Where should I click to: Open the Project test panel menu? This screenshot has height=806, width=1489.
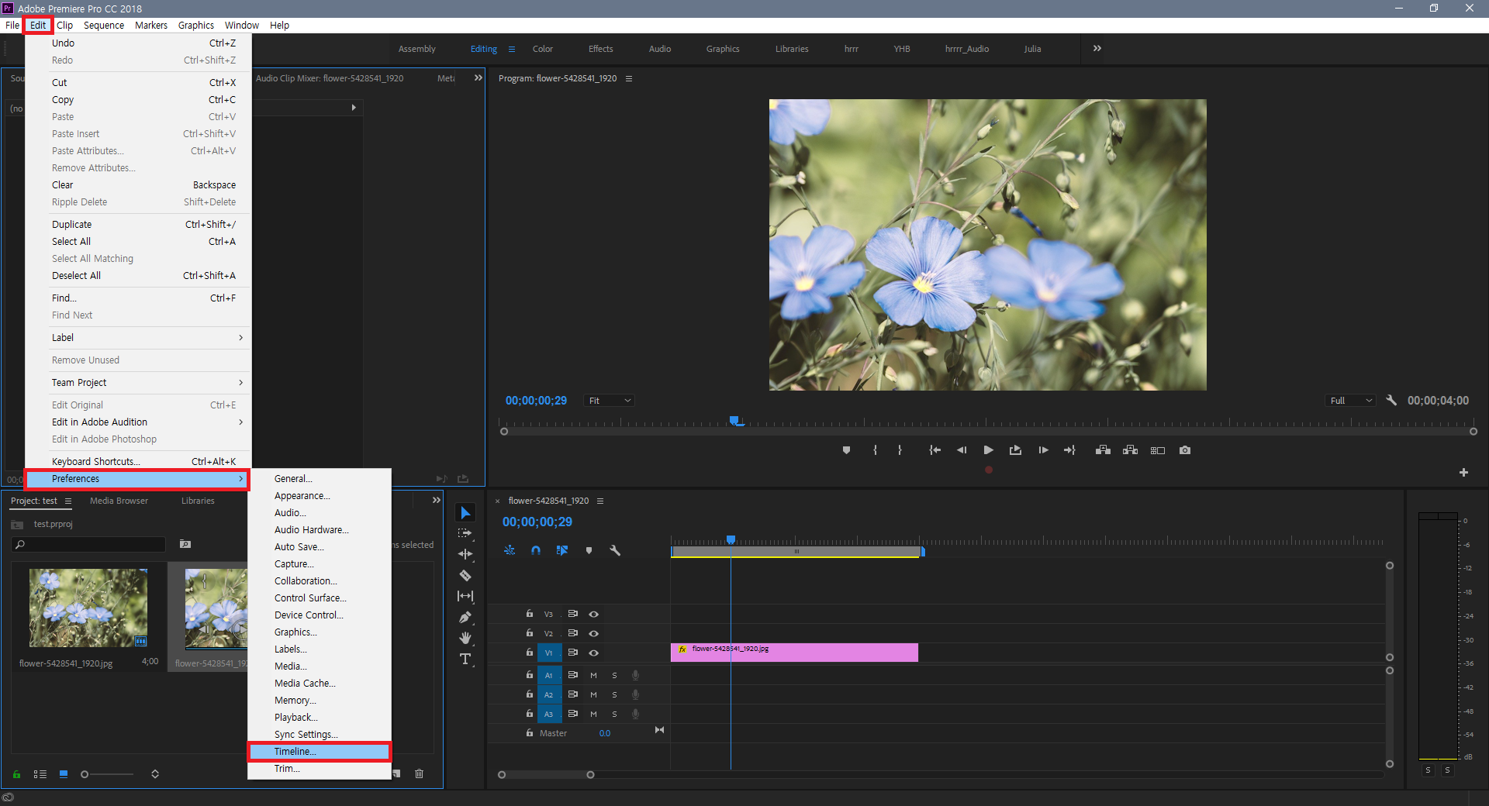(68, 501)
